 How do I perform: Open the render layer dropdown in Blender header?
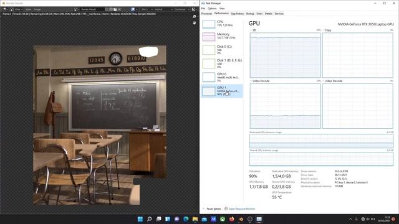tap(163, 9)
